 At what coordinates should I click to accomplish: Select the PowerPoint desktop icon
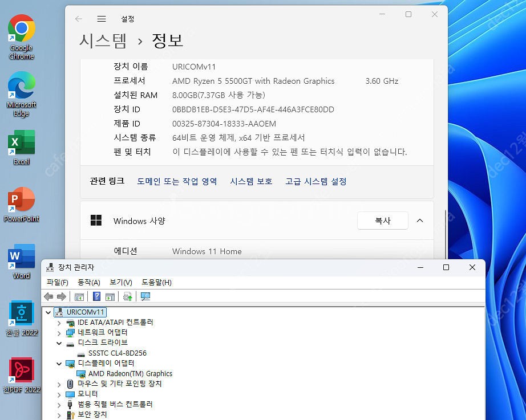[22, 204]
